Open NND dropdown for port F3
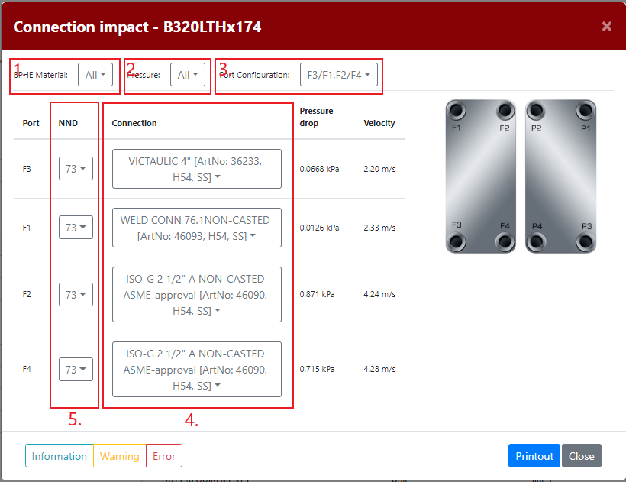The width and height of the screenshot is (626, 482). [x=76, y=169]
